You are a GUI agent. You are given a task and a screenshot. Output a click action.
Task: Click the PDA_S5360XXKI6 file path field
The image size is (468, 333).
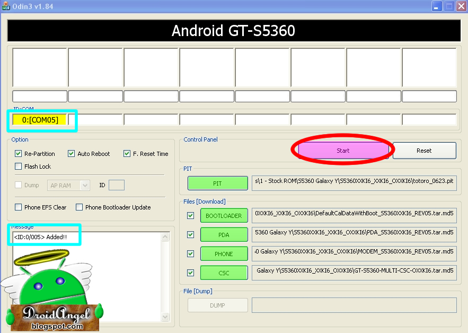pos(354,234)
